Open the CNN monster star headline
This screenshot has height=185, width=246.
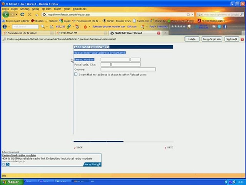click(114, 26)
